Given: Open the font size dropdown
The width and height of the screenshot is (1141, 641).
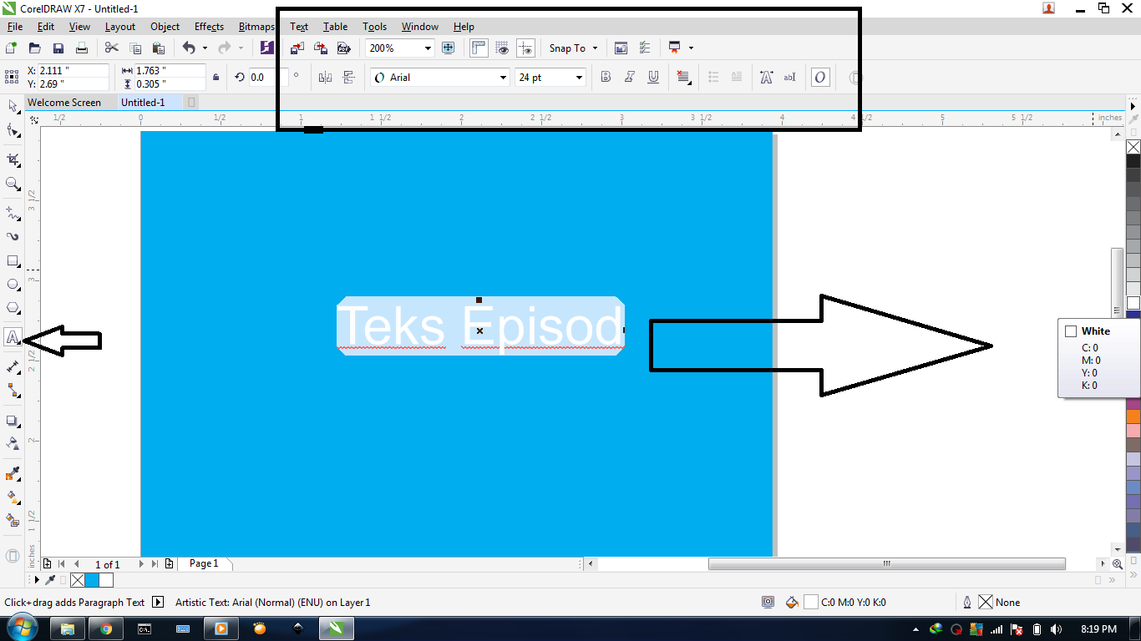Looking at the screenshot, I should pyautogui.click(x=579, y=78).
